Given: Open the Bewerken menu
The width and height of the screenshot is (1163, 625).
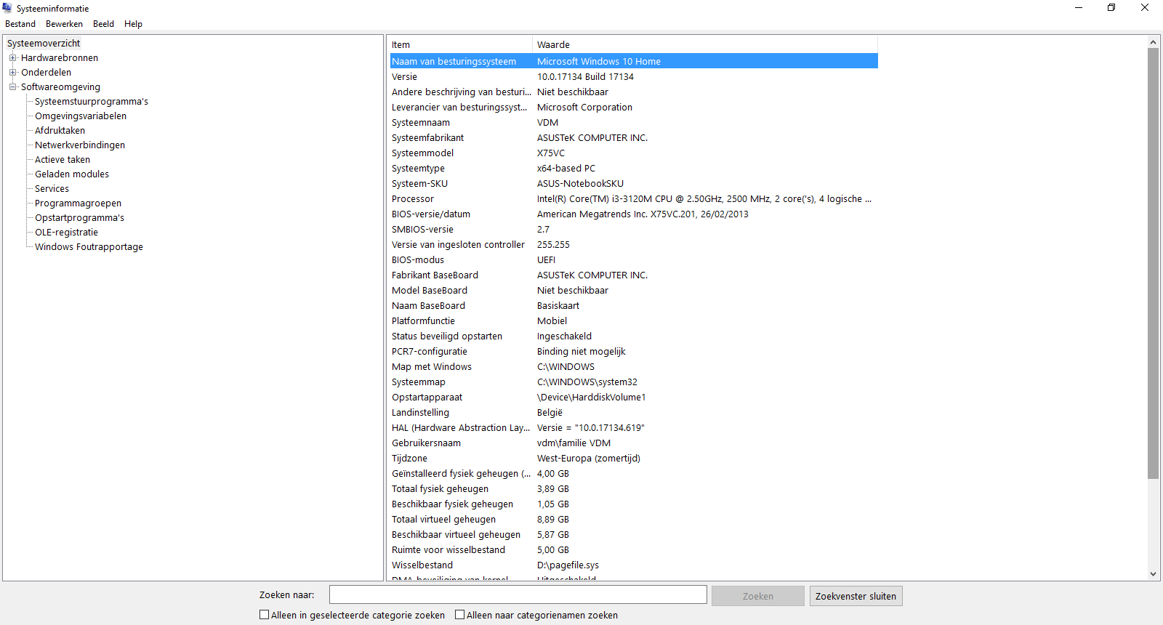Looking at the screenshot, I should click(x=64, y=24).
